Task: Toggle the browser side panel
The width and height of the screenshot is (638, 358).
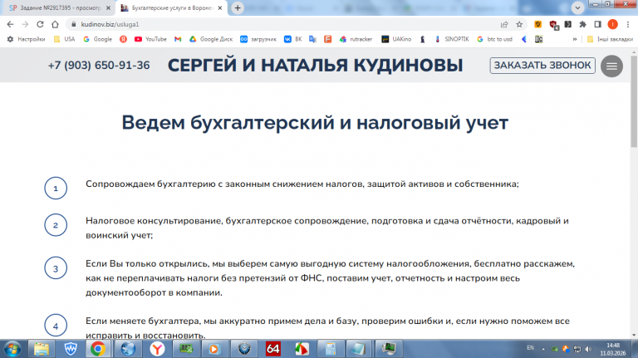Action: tap(598, 24)
